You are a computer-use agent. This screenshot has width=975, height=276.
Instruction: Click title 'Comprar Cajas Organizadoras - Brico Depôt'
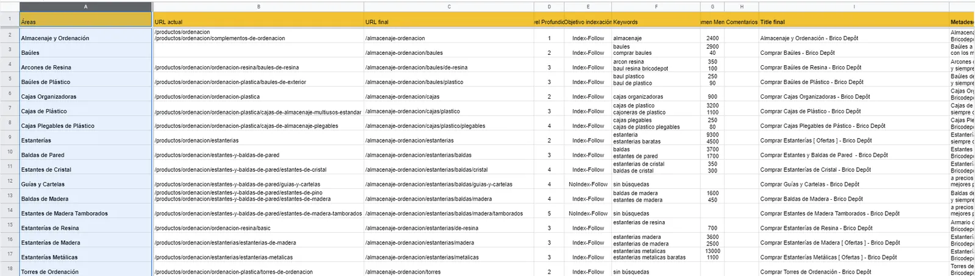click(854, 94)
